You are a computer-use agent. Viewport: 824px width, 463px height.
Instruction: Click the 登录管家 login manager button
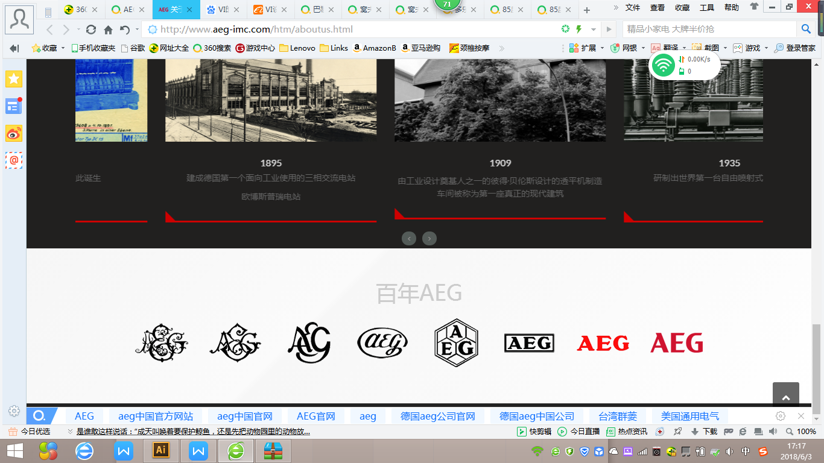pyautogui.click(x=795, y=48)
